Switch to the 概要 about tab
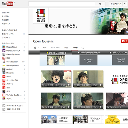Image resolution: width=128 pixels, height=128 pixels. click(66, 48)
